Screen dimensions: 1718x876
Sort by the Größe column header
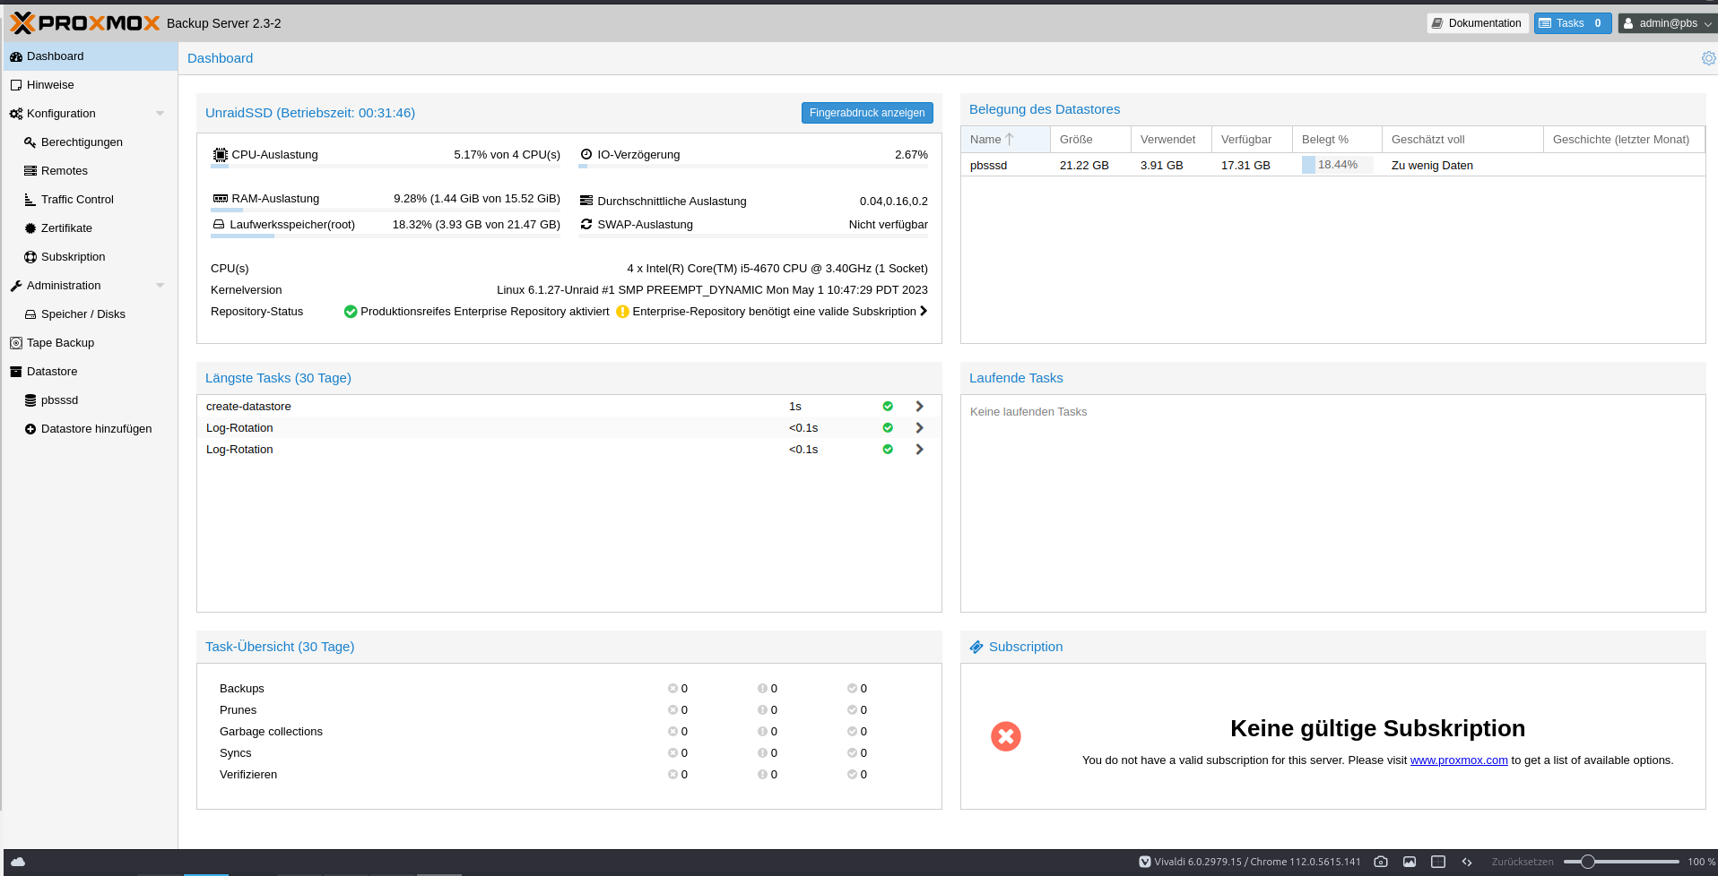pos(1090,140)
